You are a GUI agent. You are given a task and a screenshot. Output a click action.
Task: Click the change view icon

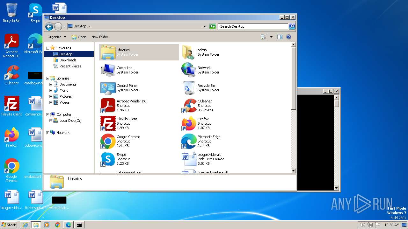264,37
